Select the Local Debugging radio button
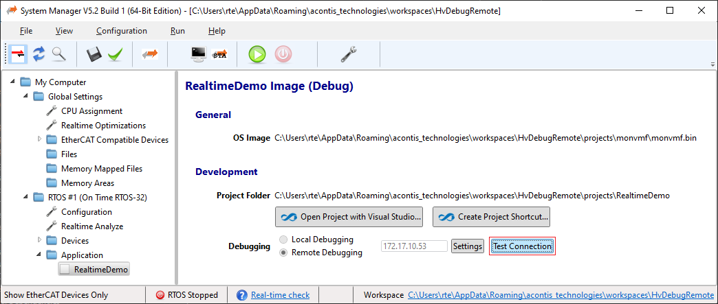 pyautogui.click(x=283, y=239)
